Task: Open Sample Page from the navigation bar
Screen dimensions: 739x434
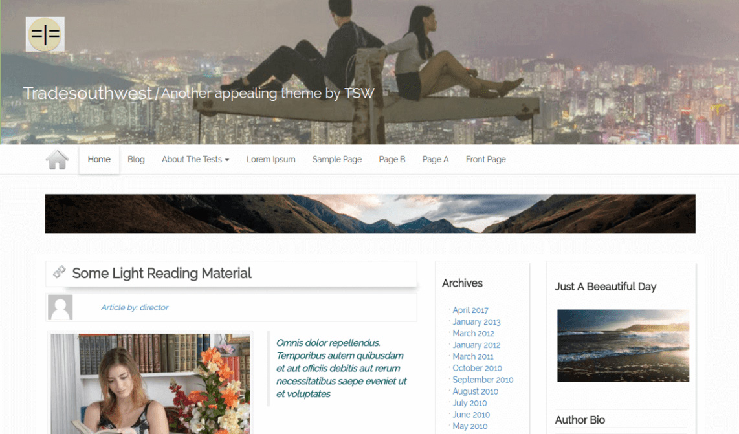Action: [x=337, y=159]
